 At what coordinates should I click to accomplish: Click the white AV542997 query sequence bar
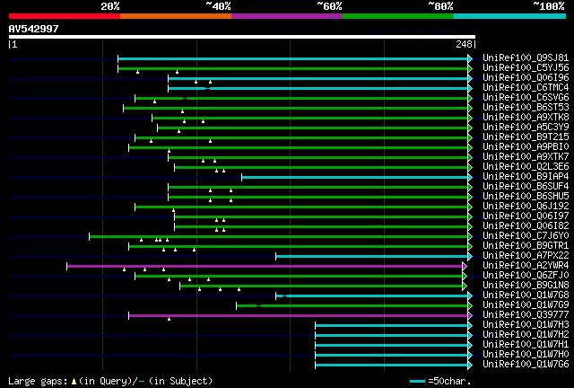(242, 37)
